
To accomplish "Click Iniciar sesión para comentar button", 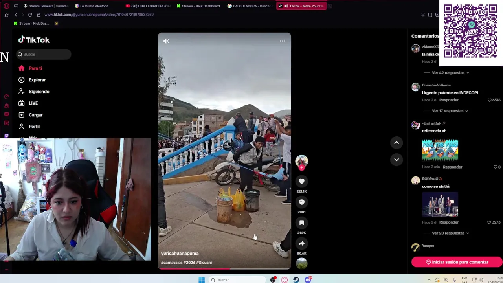I will (457, 262).
